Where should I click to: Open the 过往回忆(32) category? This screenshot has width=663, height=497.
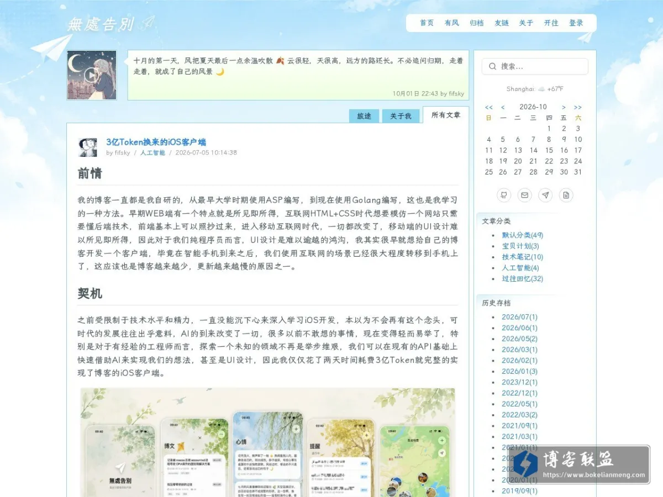[523, 279]
